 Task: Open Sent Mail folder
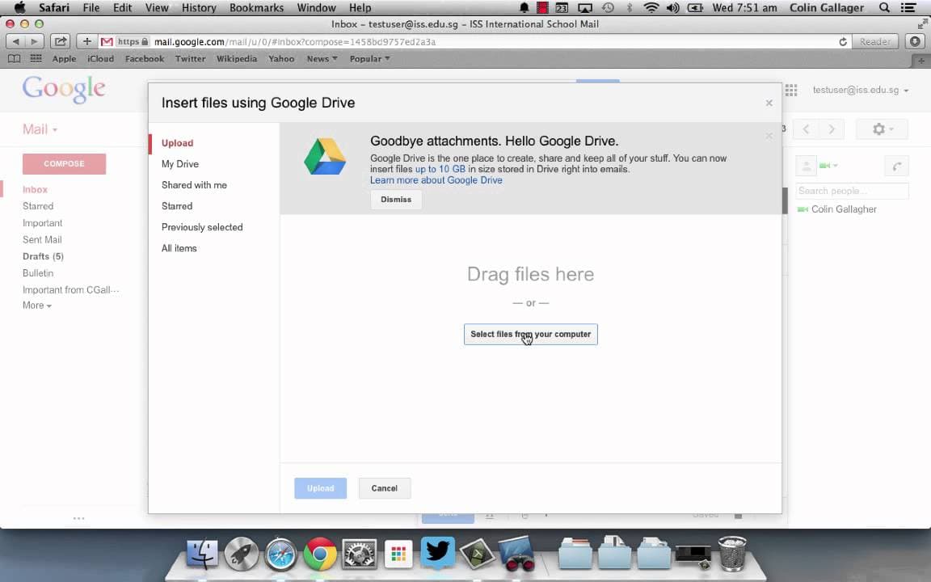pyautogui.click(x=42, y=240)
